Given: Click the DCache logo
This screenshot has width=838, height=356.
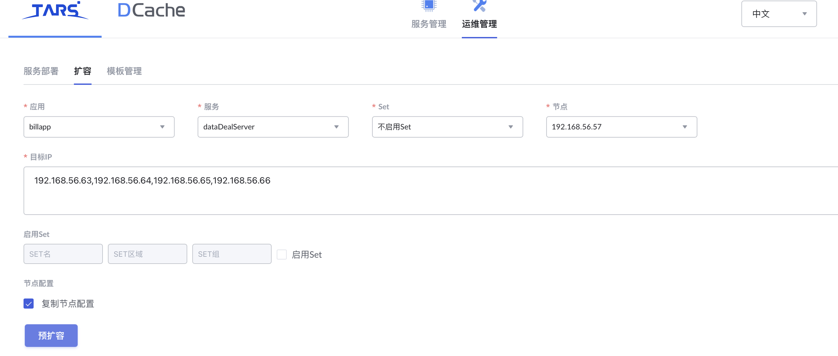Looking at the screenshot, I should [151, 10].
